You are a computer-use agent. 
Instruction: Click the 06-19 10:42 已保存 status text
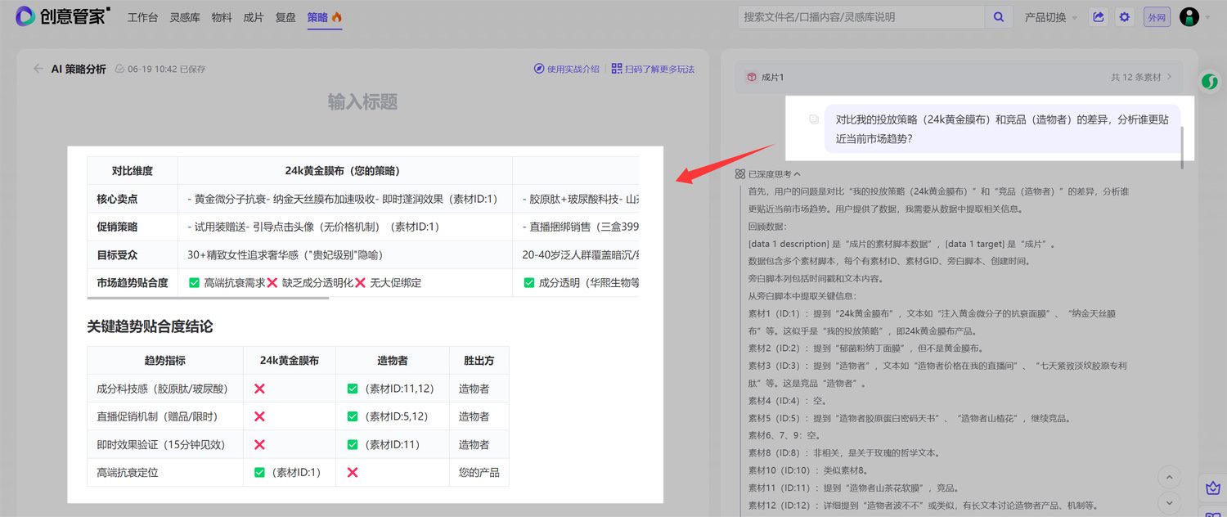pos(167,70)
